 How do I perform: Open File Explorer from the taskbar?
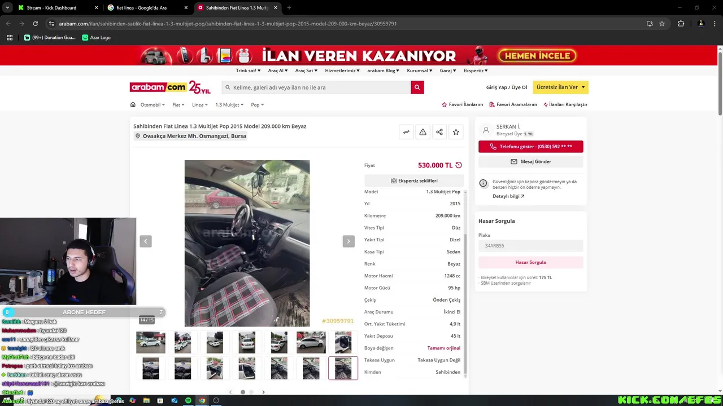point(146,400)
